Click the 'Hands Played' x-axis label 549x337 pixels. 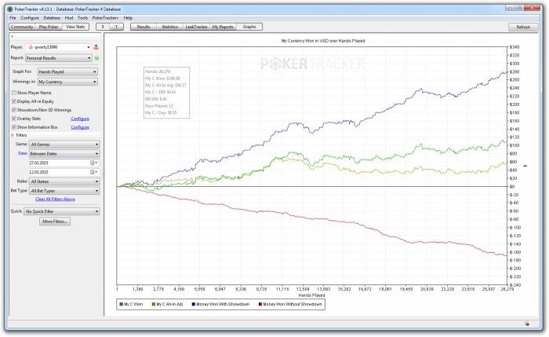click(x=311, y=295)
